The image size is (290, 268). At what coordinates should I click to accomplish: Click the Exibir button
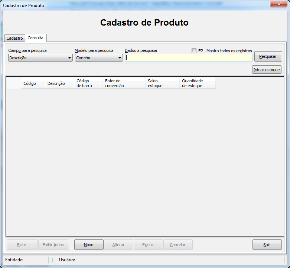point(22,245)
